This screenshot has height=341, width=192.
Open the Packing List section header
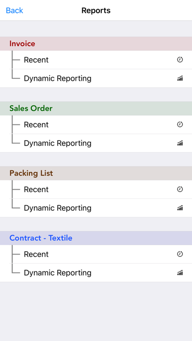(x=96, y=173)
